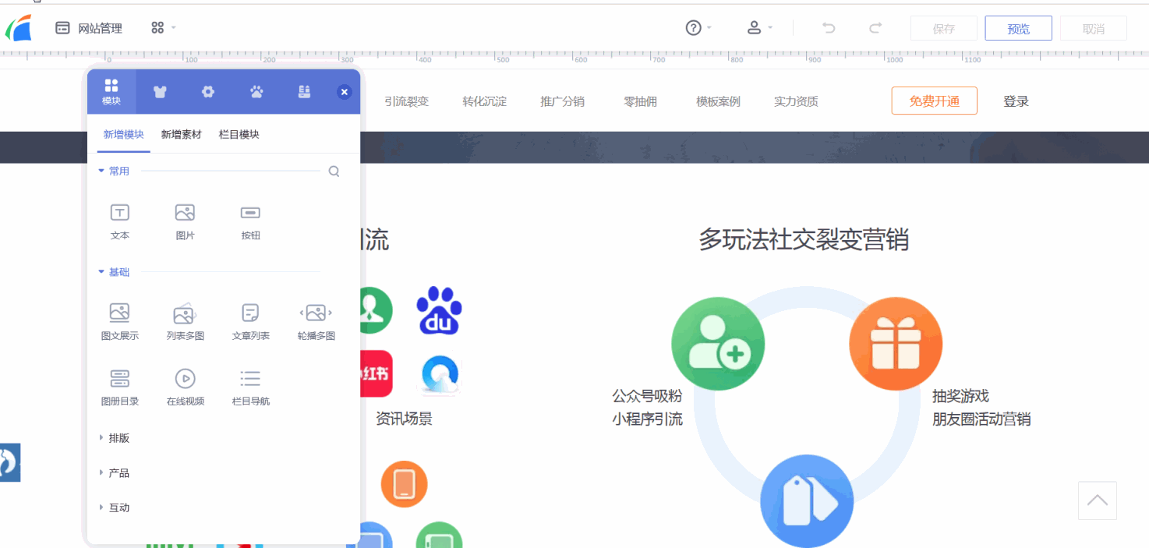Collapse the 常用 section
This screenshot has height=548, width=1149.
click(114, 171)
